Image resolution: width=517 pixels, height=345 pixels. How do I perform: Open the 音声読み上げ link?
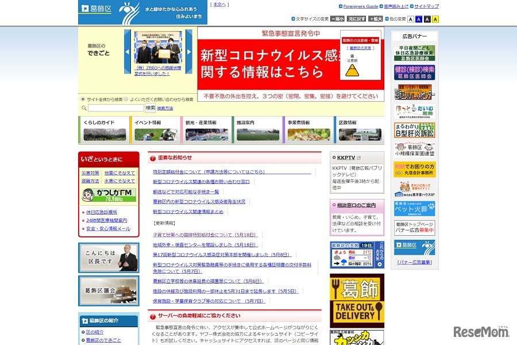[396, 6]
